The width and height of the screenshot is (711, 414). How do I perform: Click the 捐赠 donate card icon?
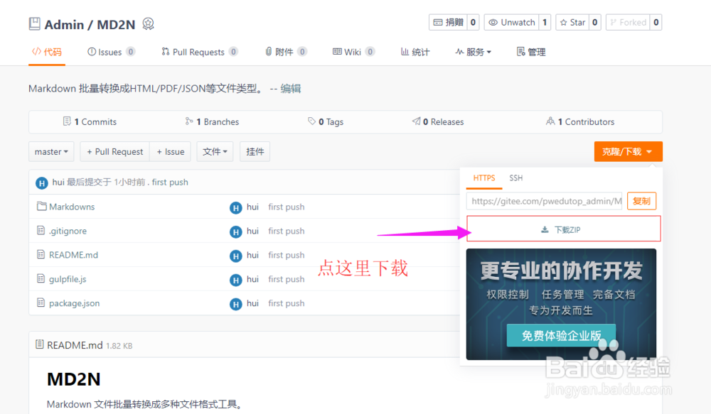tap(437, 22)
